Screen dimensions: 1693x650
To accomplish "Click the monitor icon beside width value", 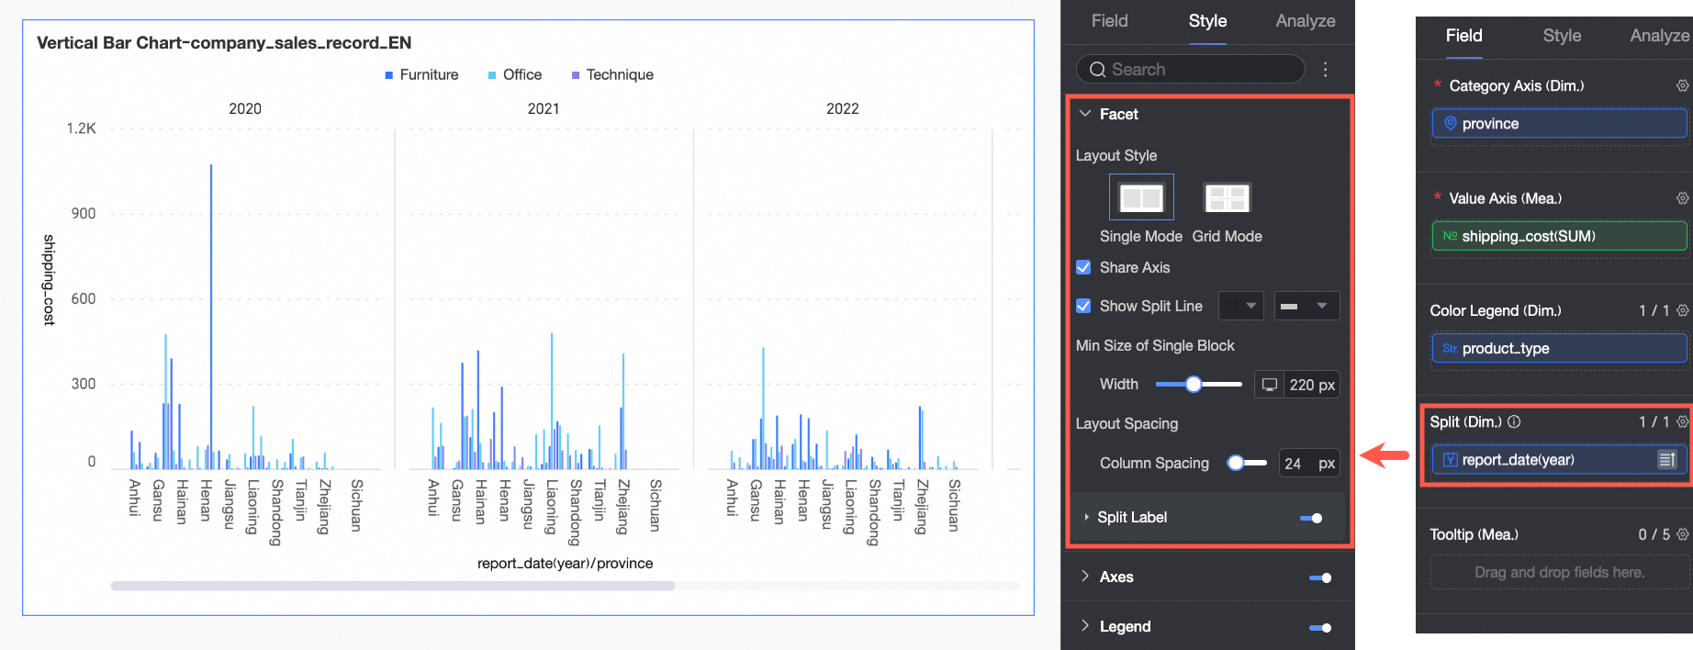I will [x=1269, y=385].
